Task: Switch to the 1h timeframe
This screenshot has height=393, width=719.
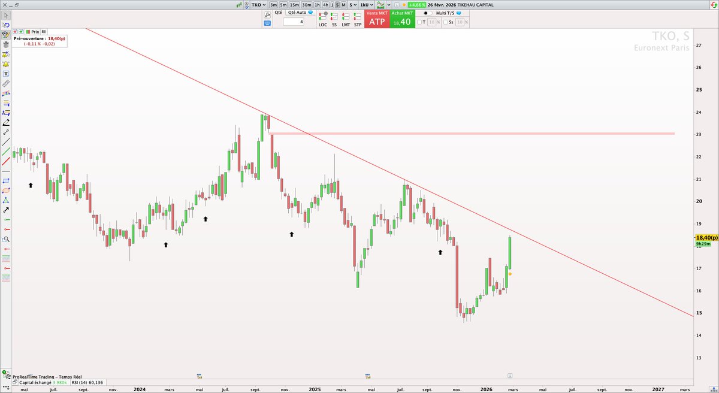Action: coord(317,5)
